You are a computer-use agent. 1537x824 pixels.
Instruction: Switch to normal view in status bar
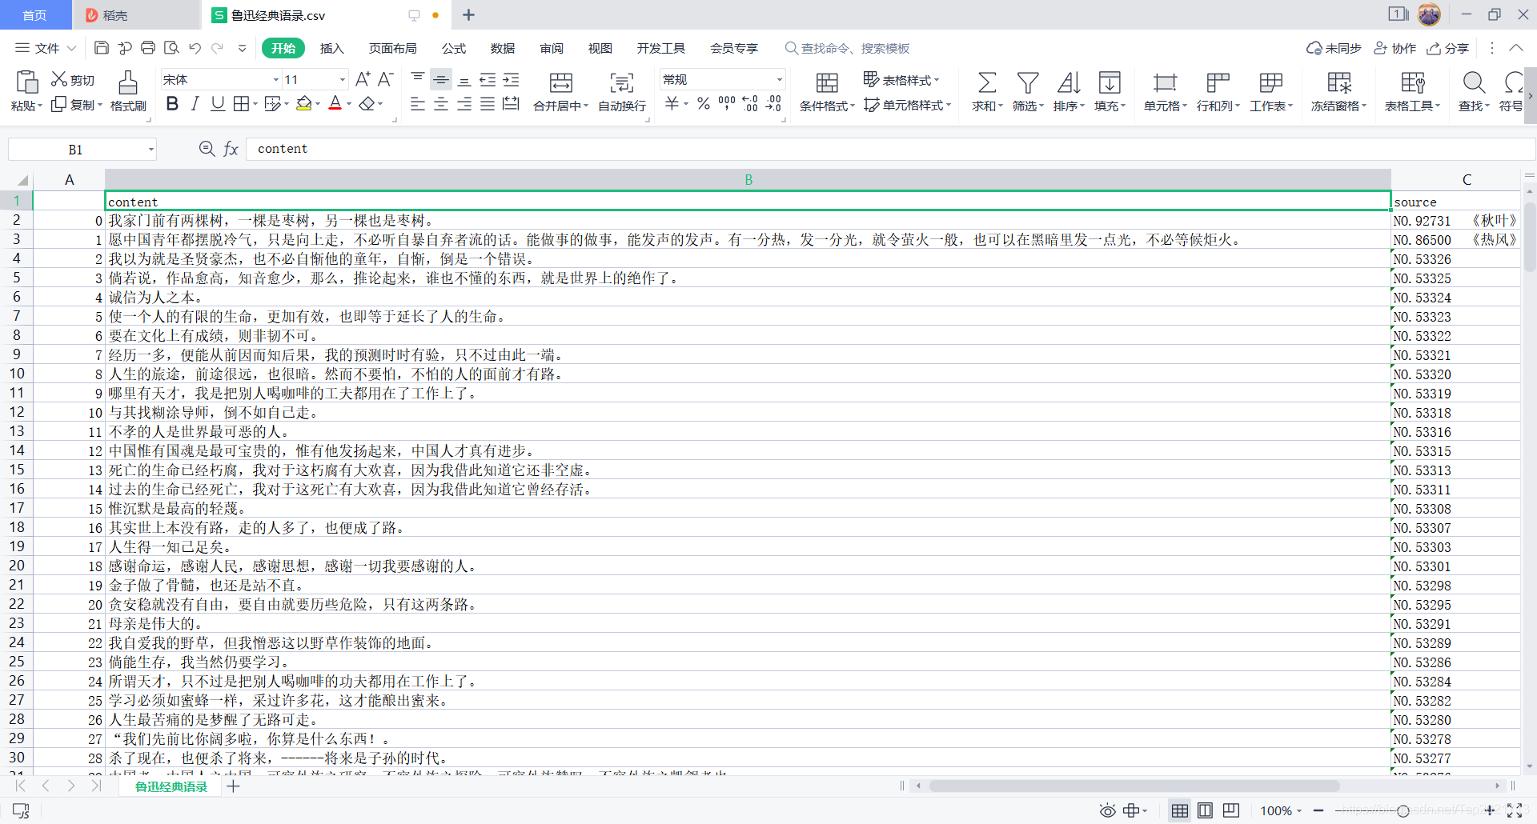[x=1180, y=810]
